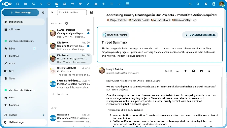
Task: Click the Margot Portriss recipient chip
Action: [117, 20]
